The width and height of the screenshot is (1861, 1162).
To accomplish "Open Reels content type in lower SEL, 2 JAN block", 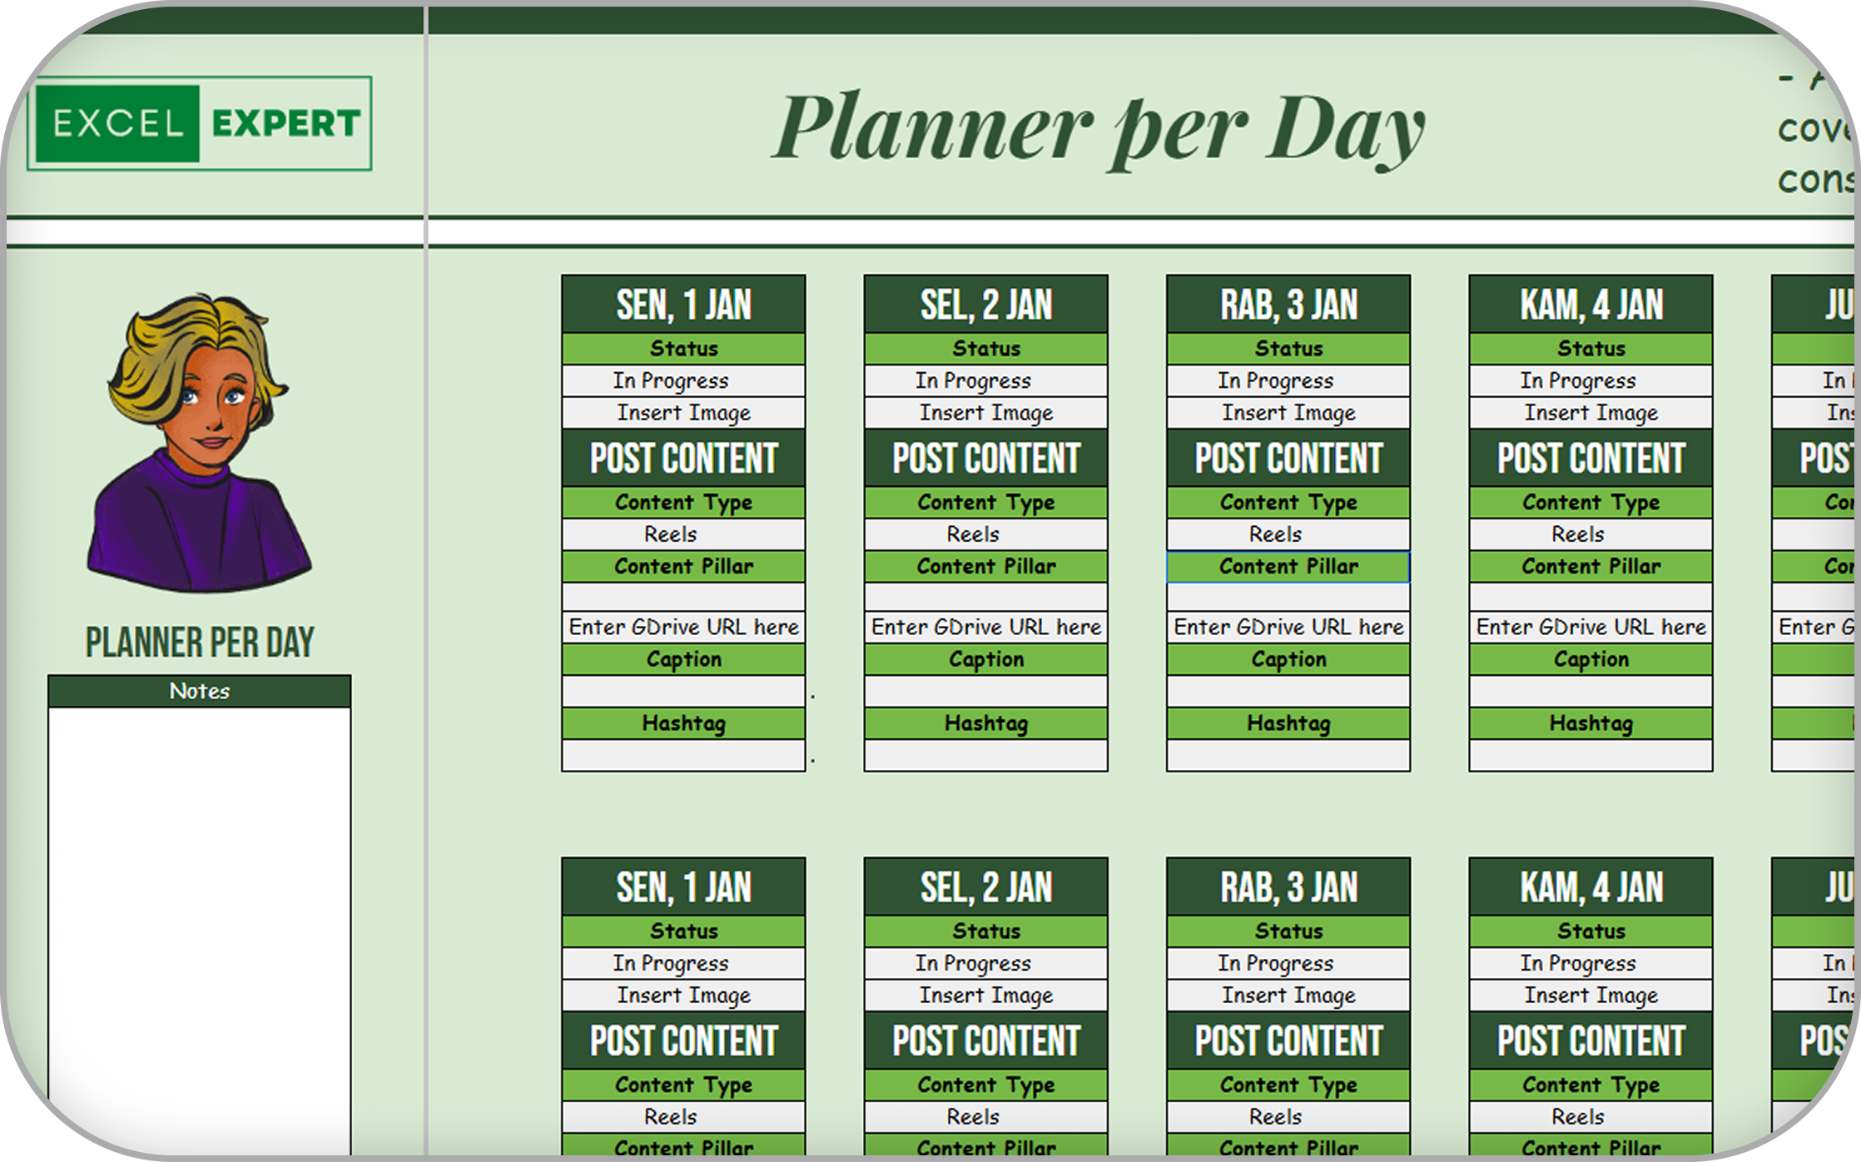I will (985, 1116).
